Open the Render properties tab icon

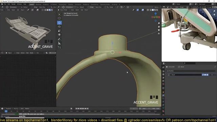coord(163,72)
